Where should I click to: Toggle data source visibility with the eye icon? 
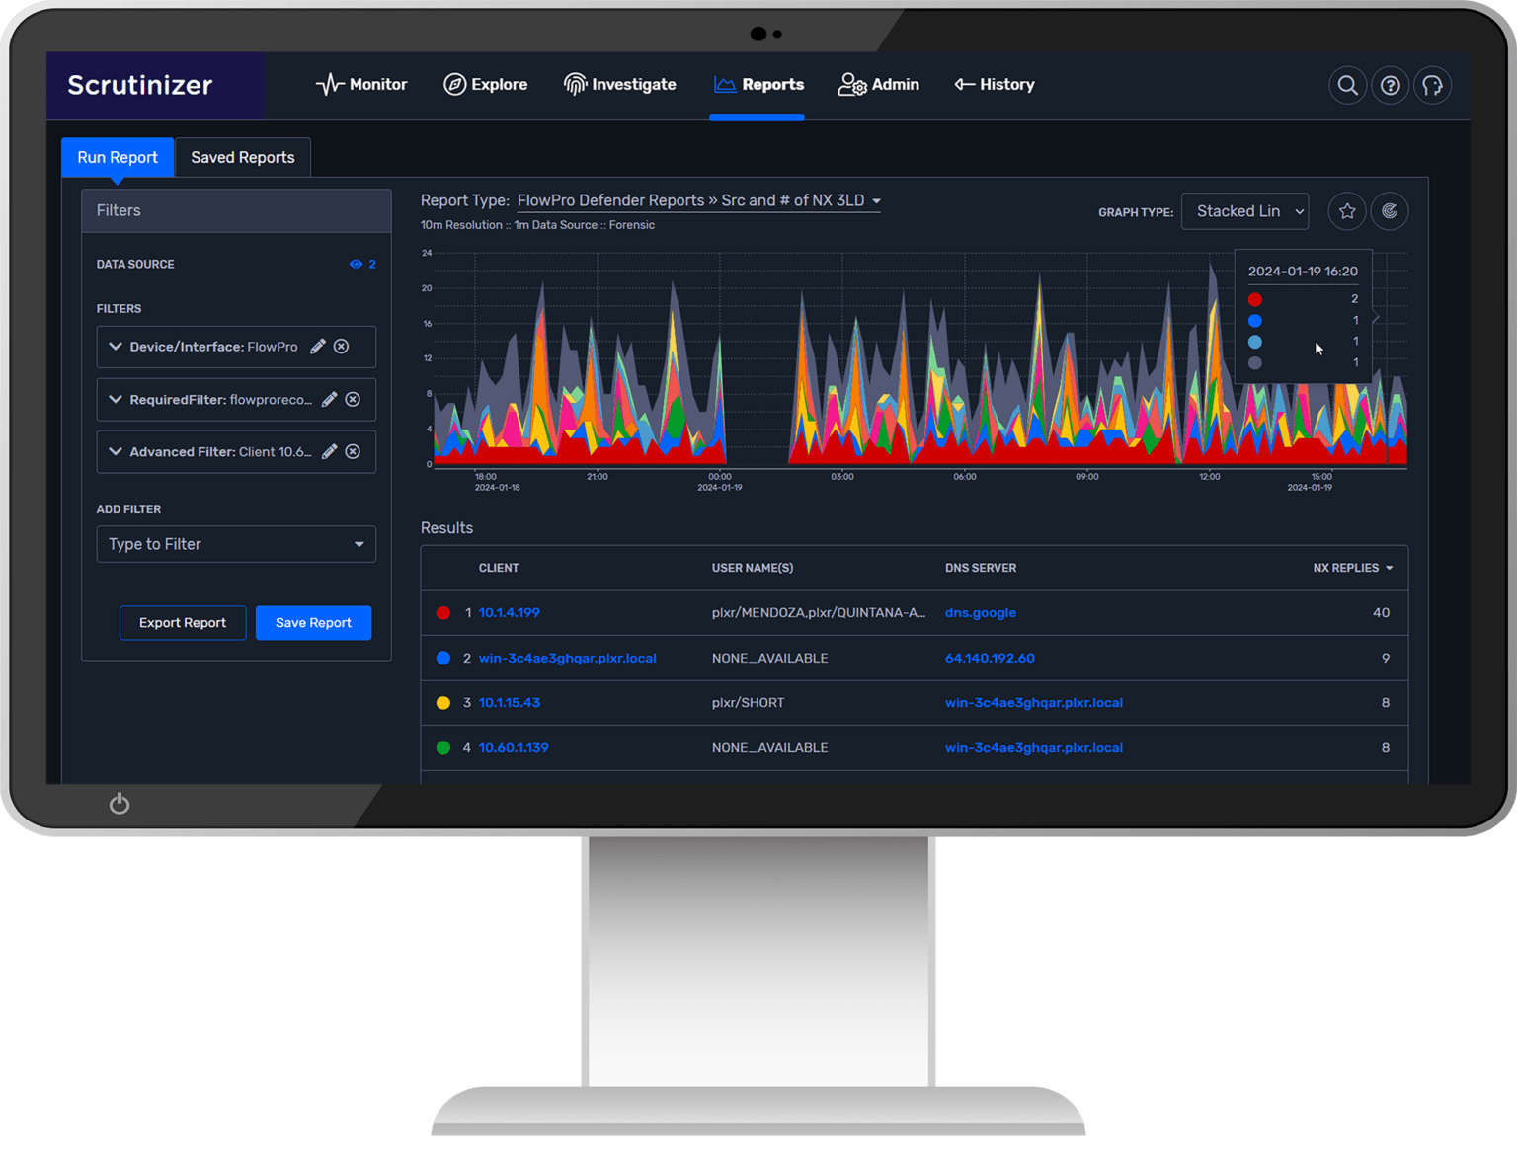[x=356, y=264]
